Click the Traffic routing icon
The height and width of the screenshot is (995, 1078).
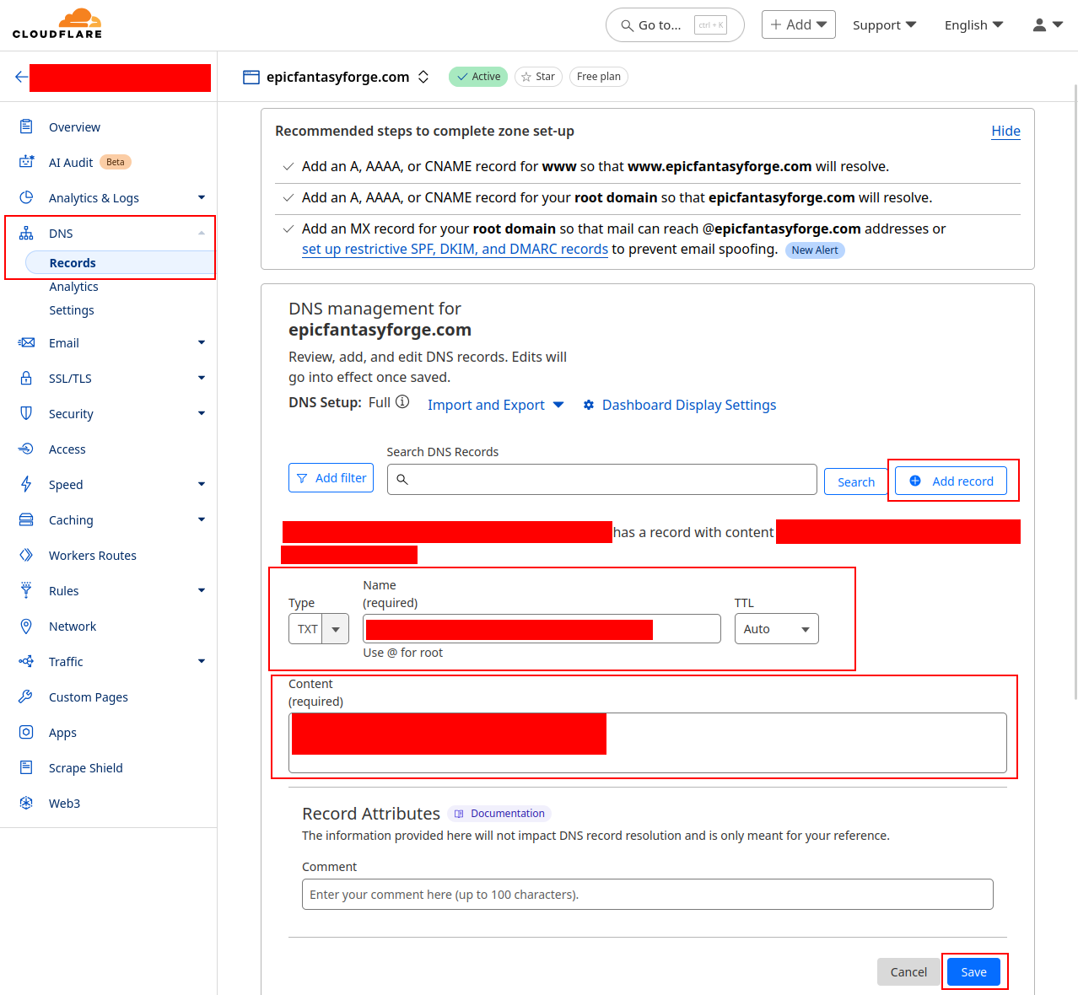26,661
